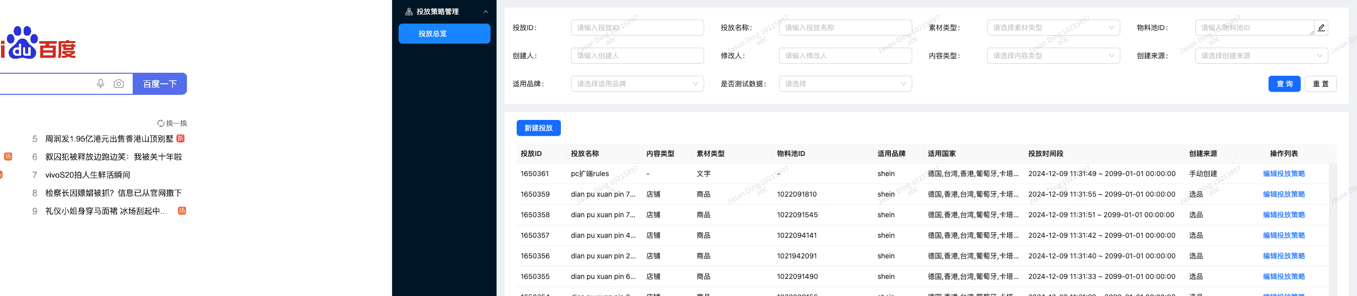
Task: Collapse the 投放策略管理 menu chevron
Action: pos(485,12)
